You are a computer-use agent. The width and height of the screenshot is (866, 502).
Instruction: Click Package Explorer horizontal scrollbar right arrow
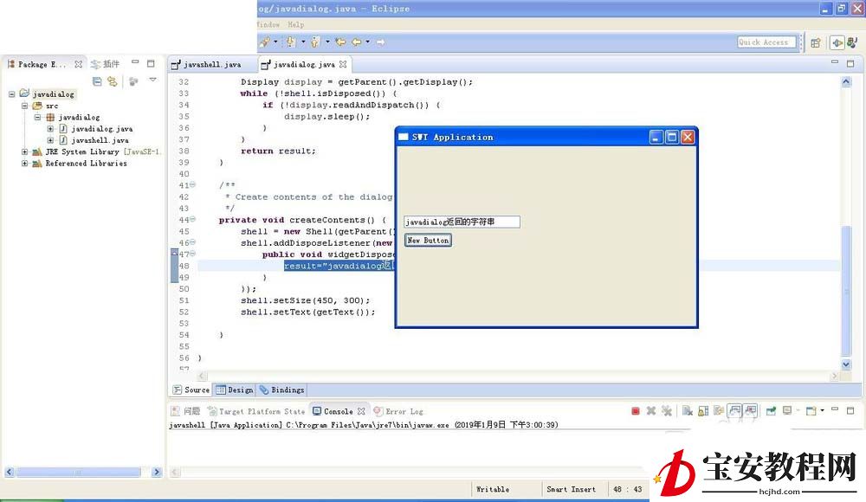coord(156,473)
